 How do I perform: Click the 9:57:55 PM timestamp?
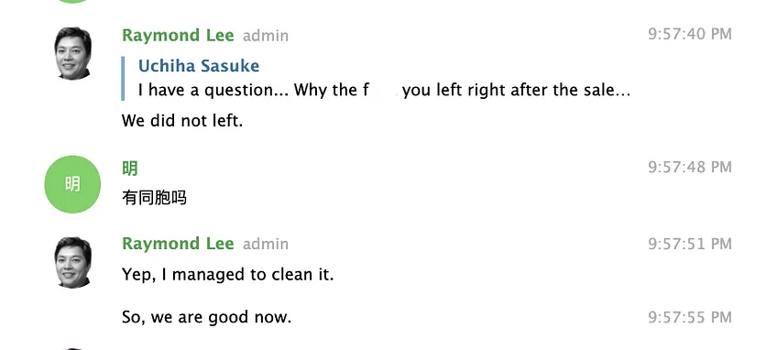click(x=690, y=317)
